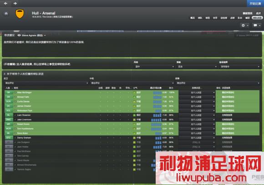This screenshot has width=264, height=185.
Task: Open player Tom Huddlestone's name link
Action: (x=25, y=129)
